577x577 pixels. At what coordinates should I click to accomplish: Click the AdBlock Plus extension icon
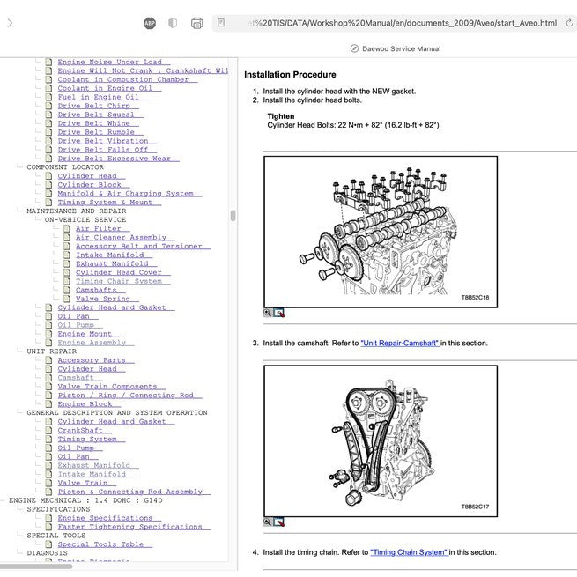(x=150, y=23)
